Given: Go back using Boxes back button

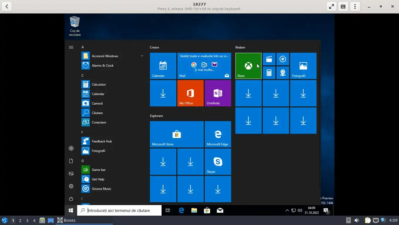Looking at the screenshot, I should click(x=7, y=6).
